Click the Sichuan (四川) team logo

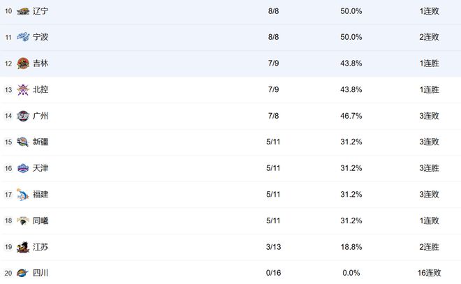[23, 273]
